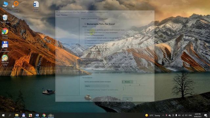Click the active Office Tab Center taskbar button
The width and height of the screenshot is (210, 118).
(x=51, y=115)
